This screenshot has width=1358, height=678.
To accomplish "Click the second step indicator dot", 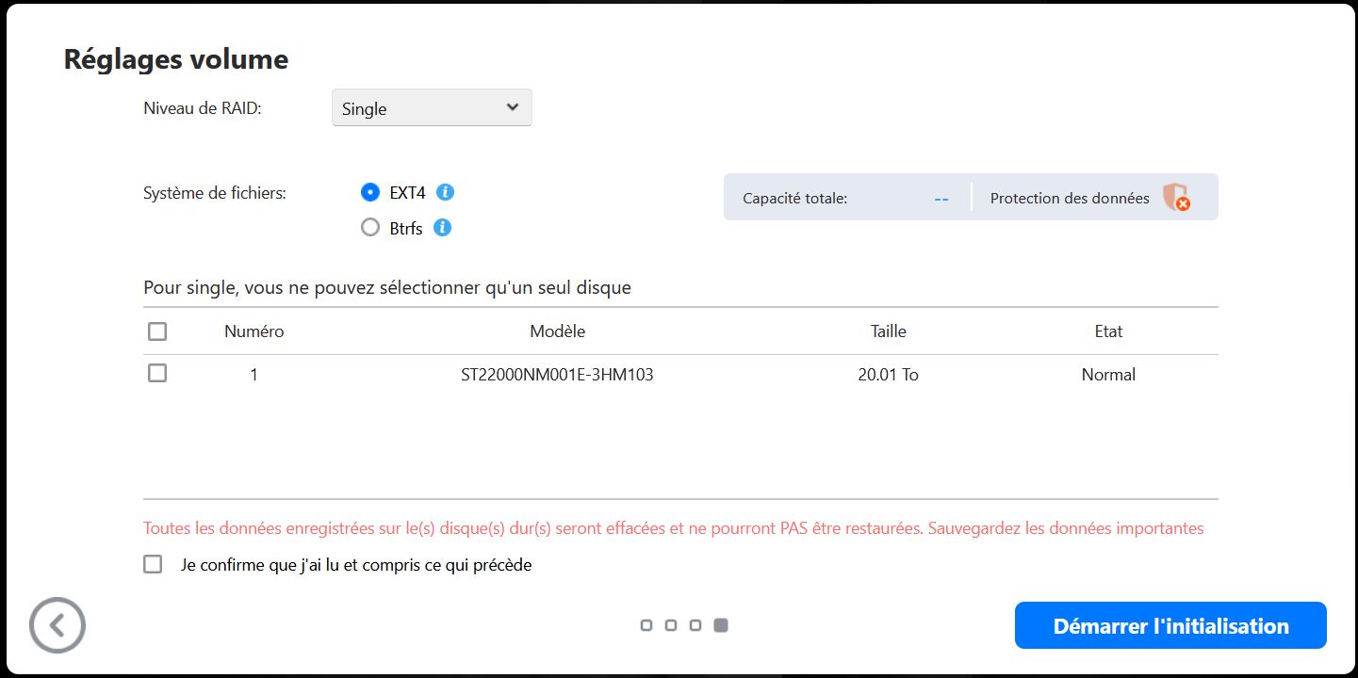I will pyautogui.click(x=671, y=625).
